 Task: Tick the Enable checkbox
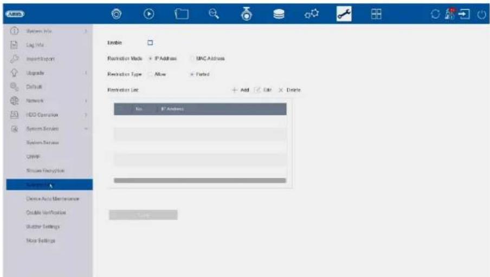point(150,43)
